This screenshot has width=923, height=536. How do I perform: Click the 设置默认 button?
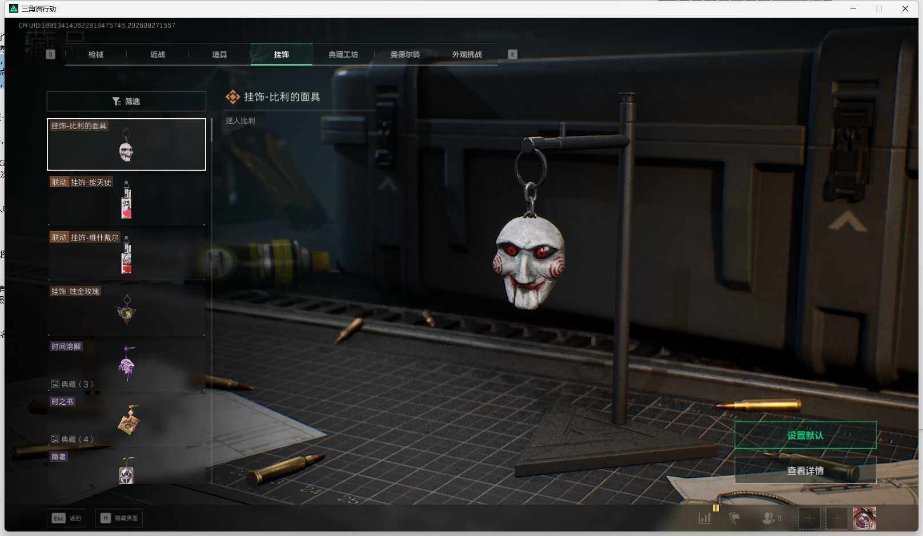[805, 436]
